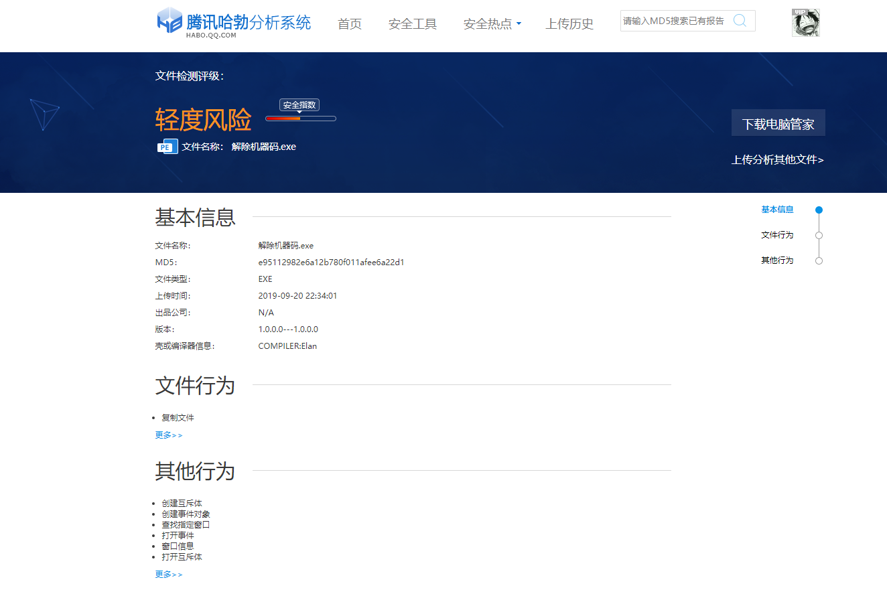
Task: Click 上传分析其他文件 link
Action: (777, 160)
